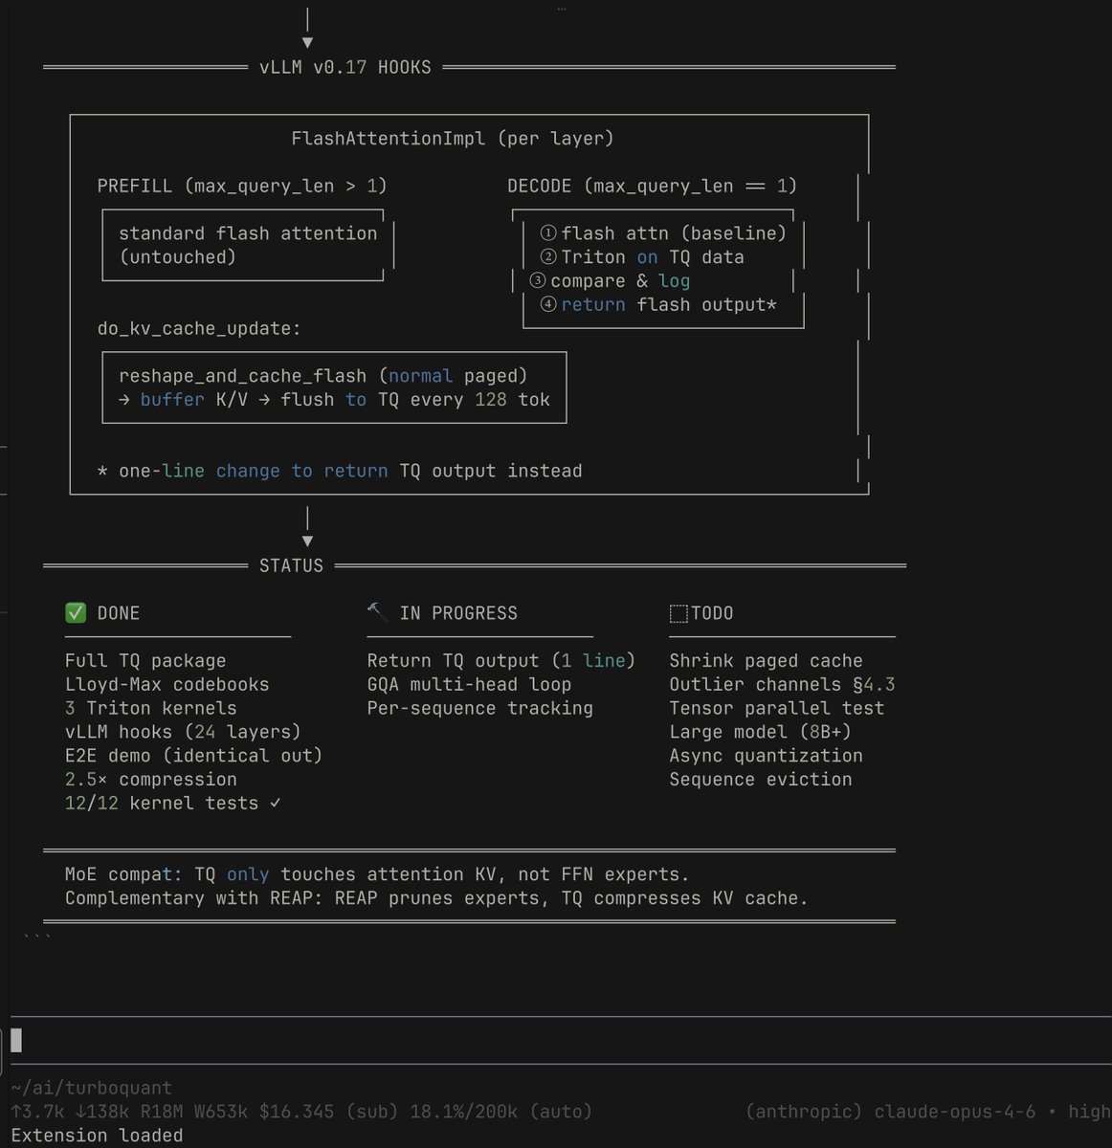The image size is (1112, 1148).
Task: Click 'PREFILL (max_query_len > 1)' label
Action: point(242,187)
